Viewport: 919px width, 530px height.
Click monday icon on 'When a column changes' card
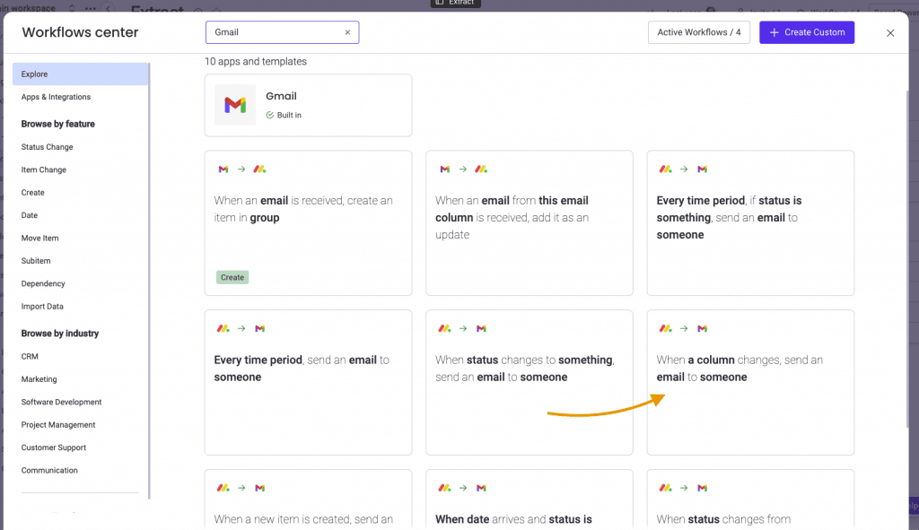(x=665, y=328)
